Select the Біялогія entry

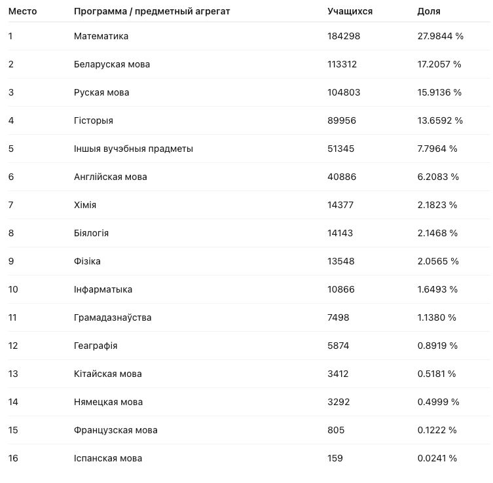point(91,233)
